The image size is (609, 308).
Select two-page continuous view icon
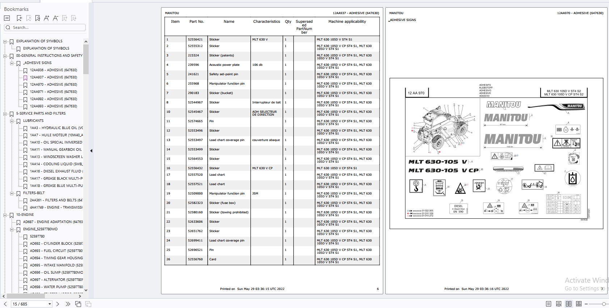pyautogui.click(x=579, y=304)
